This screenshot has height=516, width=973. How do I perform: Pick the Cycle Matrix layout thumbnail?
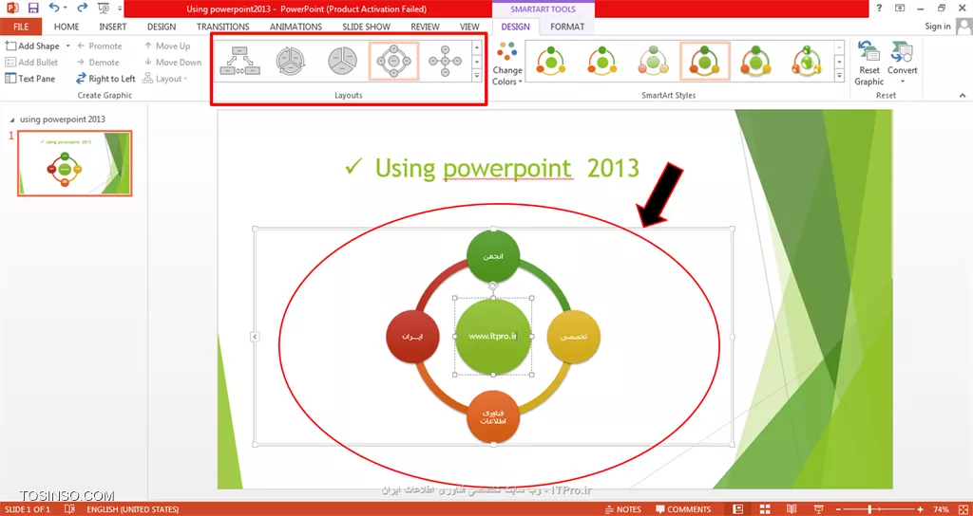click(291, 62)
